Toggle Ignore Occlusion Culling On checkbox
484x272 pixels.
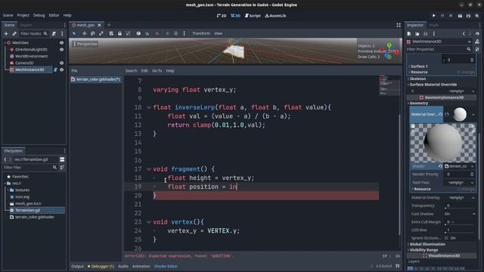click(446, 238)
